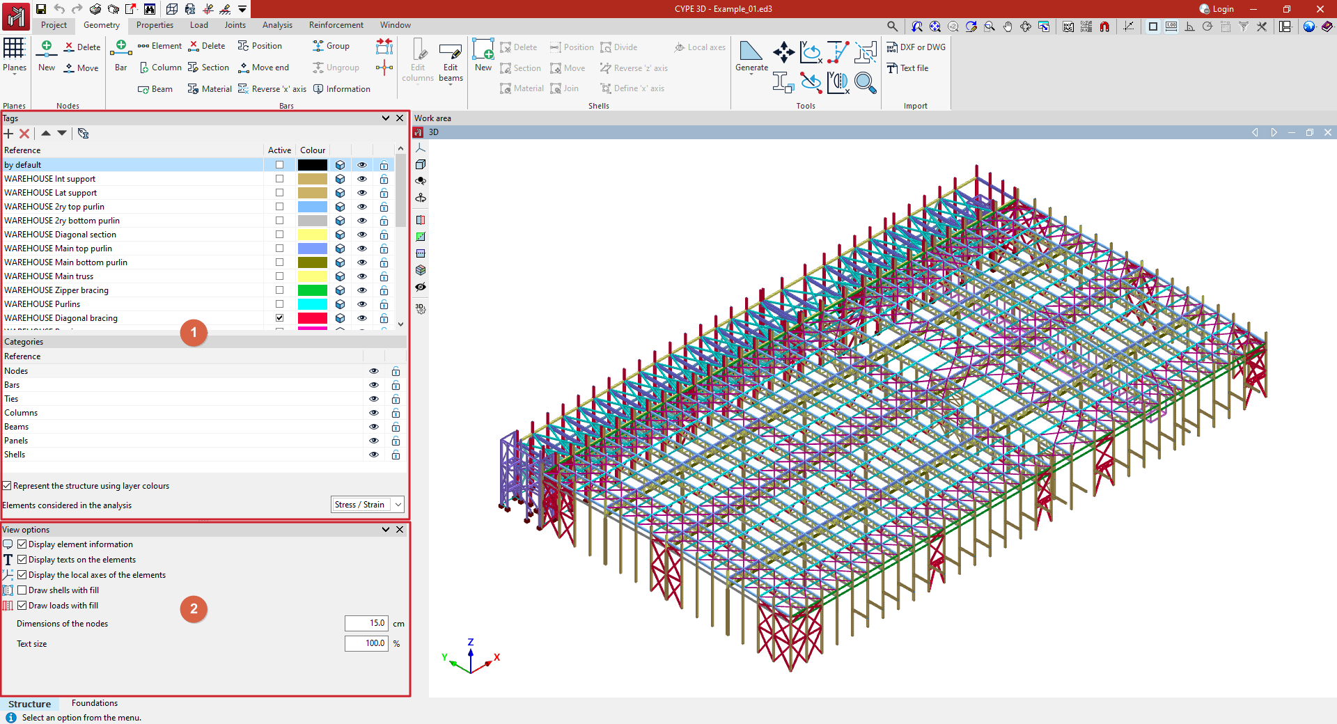The width and height of the screenshot is (1337, 724).
Task: Hide the Beams category with eye icon
Action: [x=374, y=427]
